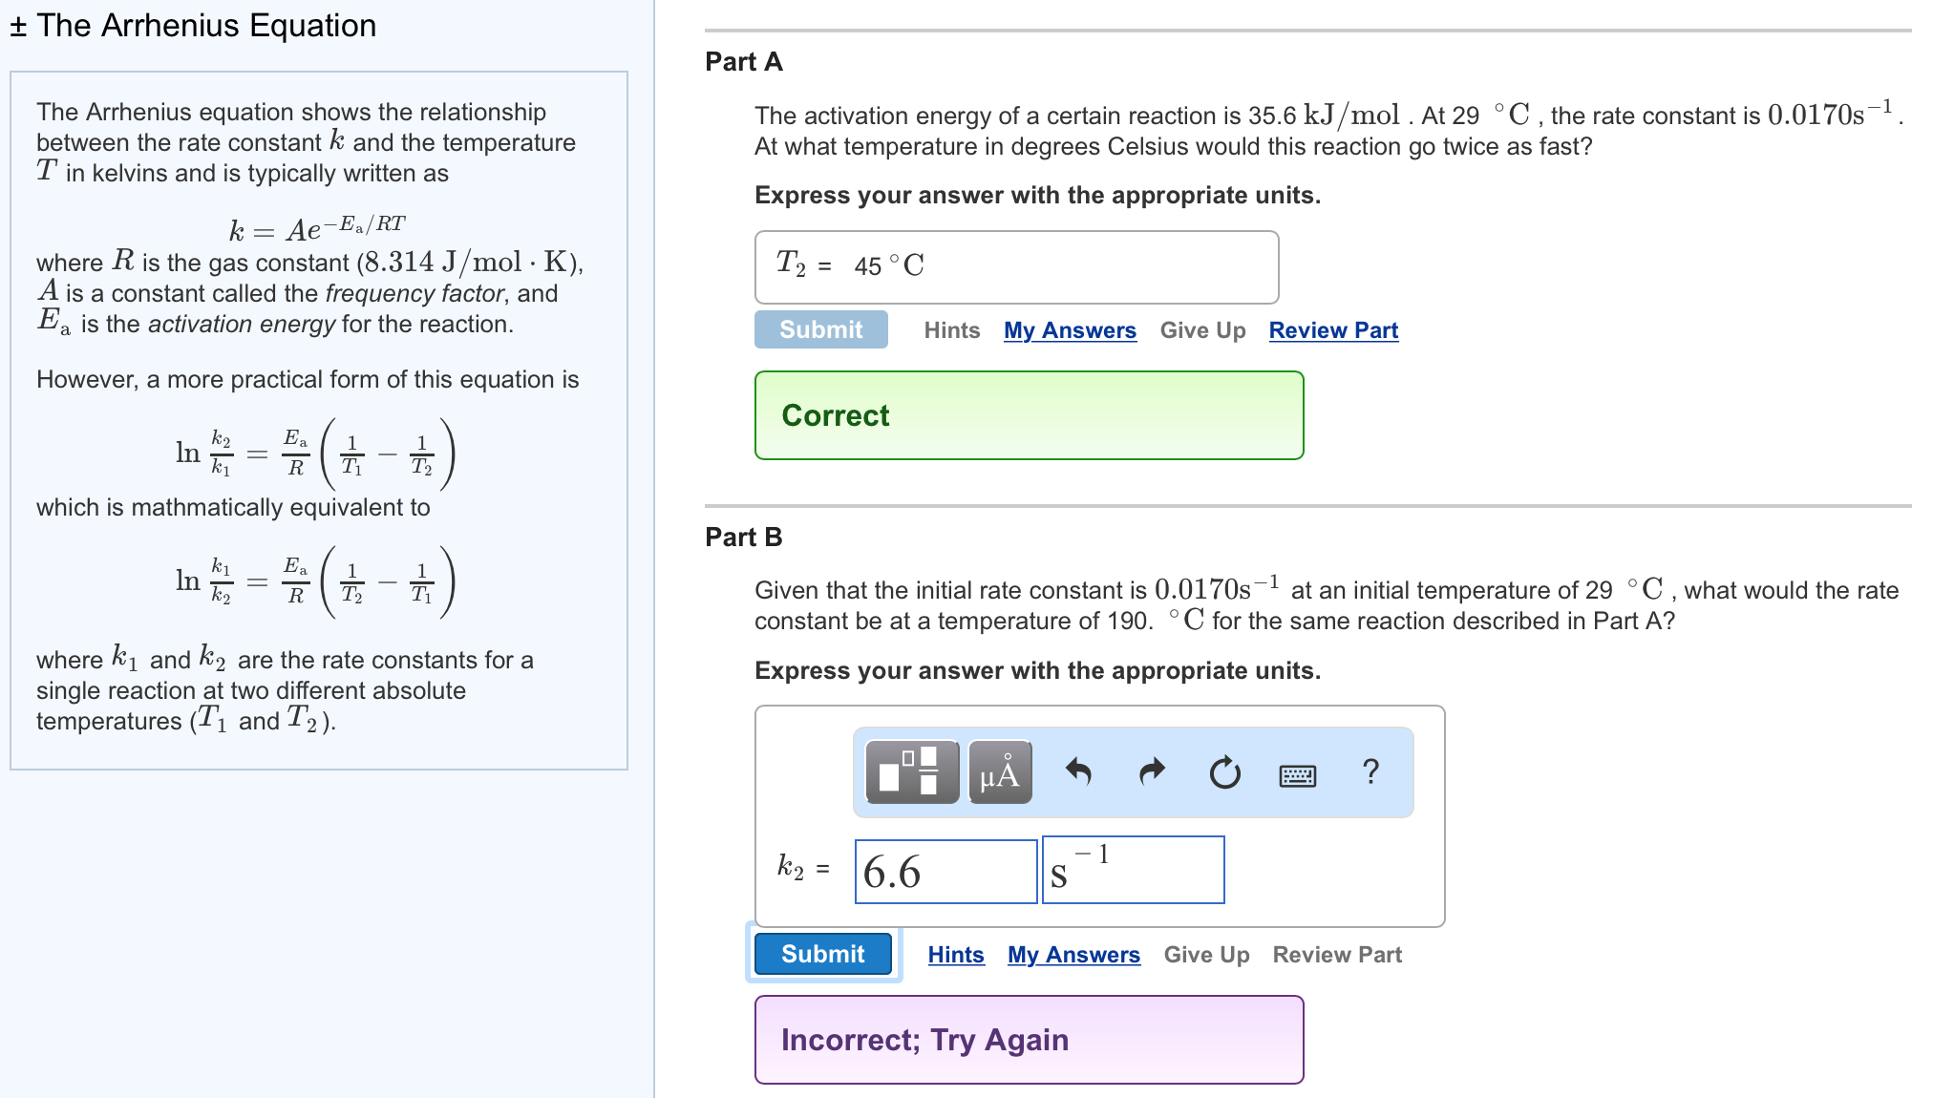View My Answers for Part B
Viewport: 1933px width, 1098px height.
tap(1073, 954)
